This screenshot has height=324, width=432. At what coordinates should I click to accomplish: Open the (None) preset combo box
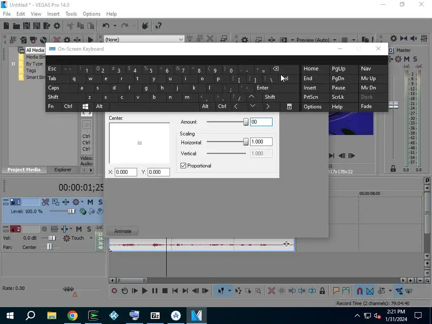point(143,39)
